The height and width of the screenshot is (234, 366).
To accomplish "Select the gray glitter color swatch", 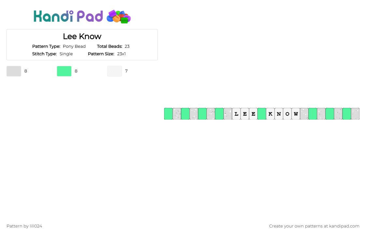I will (x=14, y=71).
